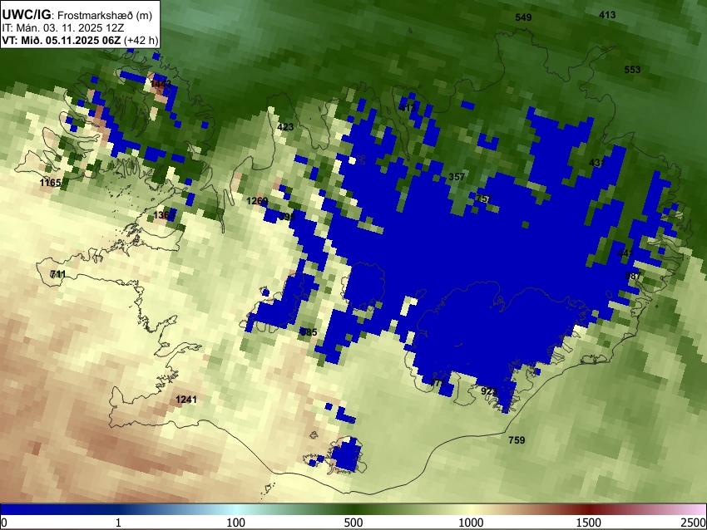Click the color scale label 1500
The image size is (707, 530).
pyautogui.click(x=589, y=523)
